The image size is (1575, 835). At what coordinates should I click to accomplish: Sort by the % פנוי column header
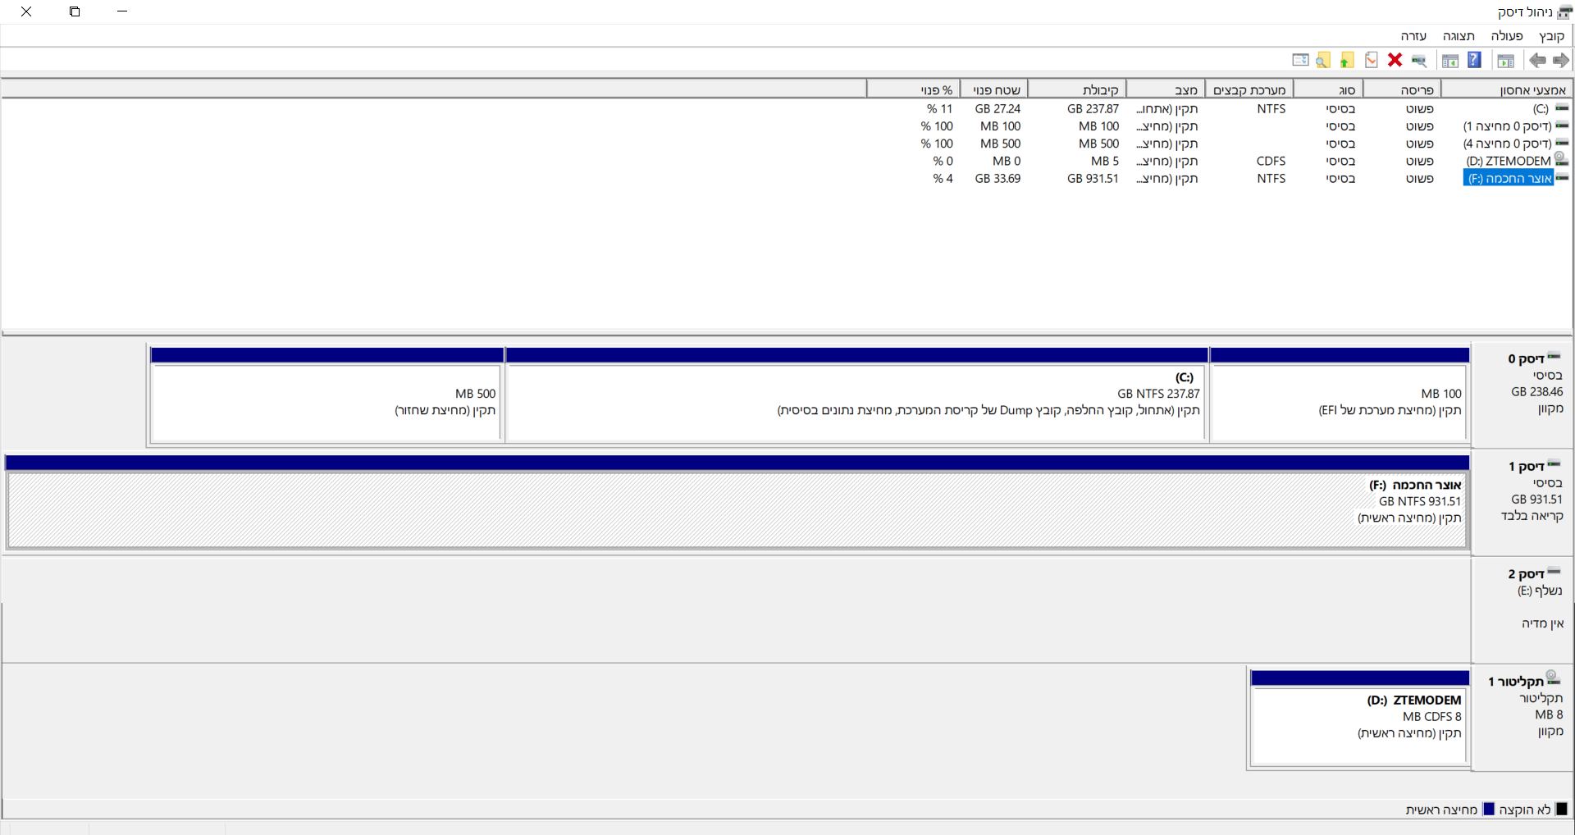coord(913,90)
